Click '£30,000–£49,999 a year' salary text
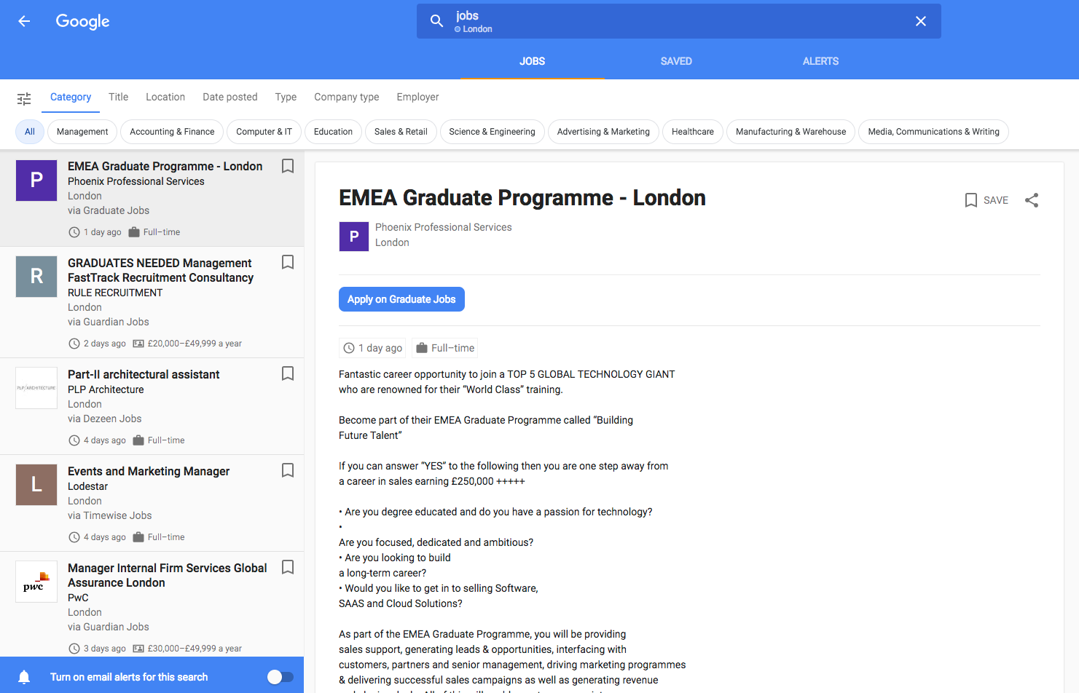The image size is (1079, 693). (195, 649)
